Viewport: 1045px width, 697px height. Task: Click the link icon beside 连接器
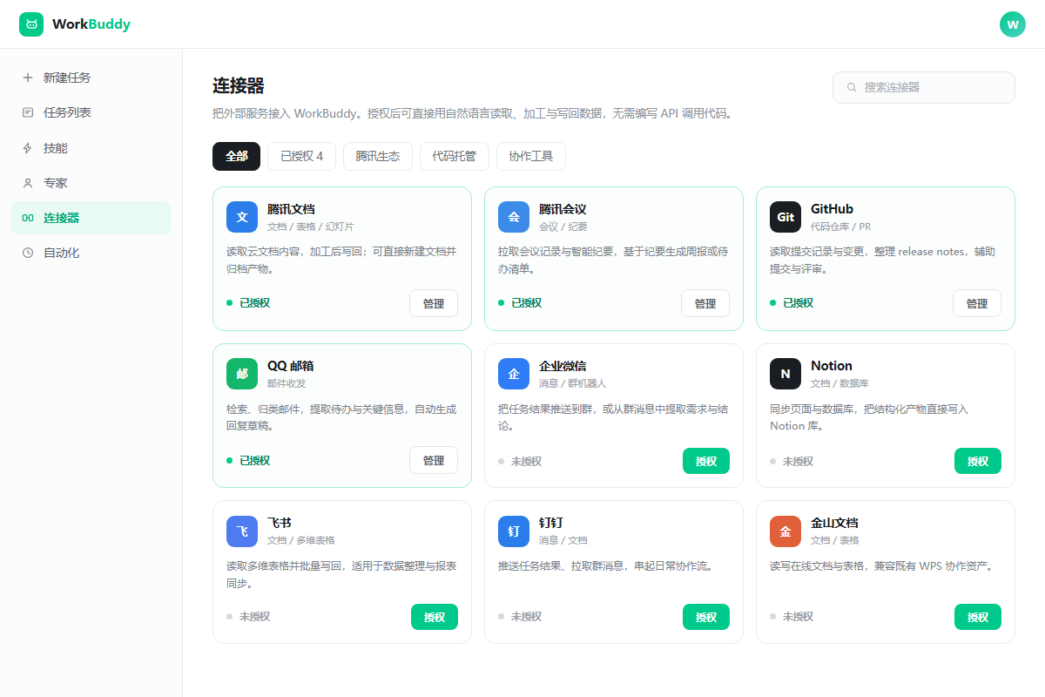pyautogui.click(x=28, y=218)
